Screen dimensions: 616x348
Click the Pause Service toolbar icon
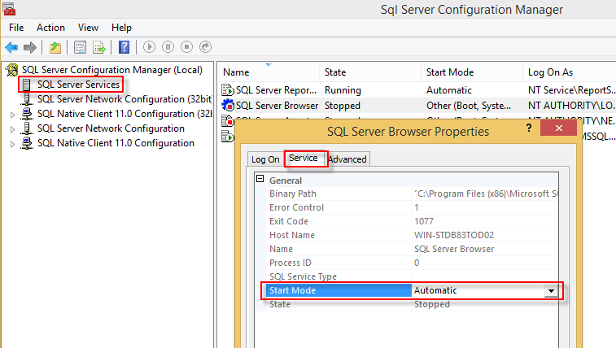pos(168,47)
